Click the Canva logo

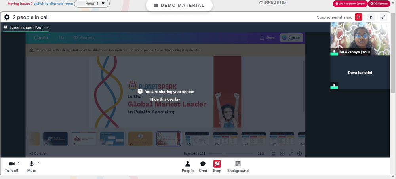(41, 38)
